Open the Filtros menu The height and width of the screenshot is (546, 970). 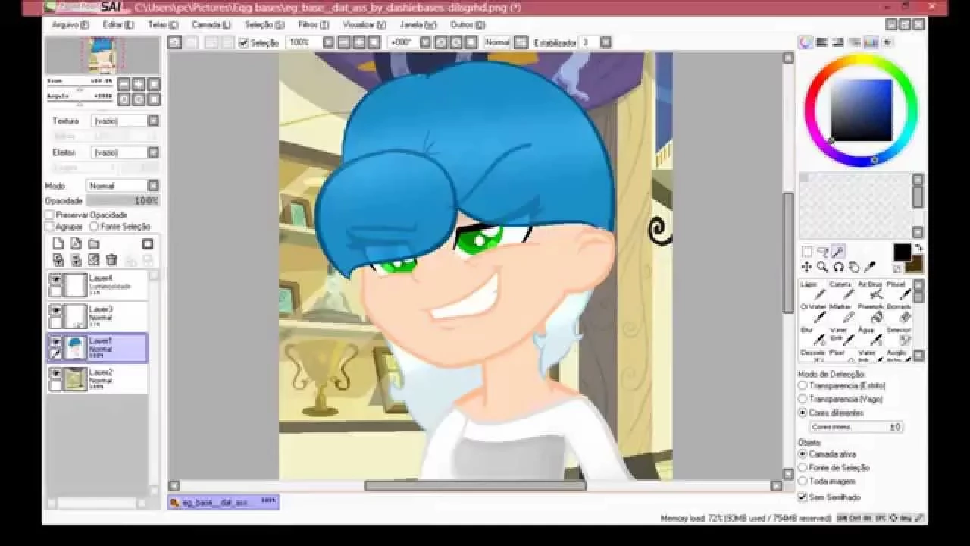pos(313,25)
